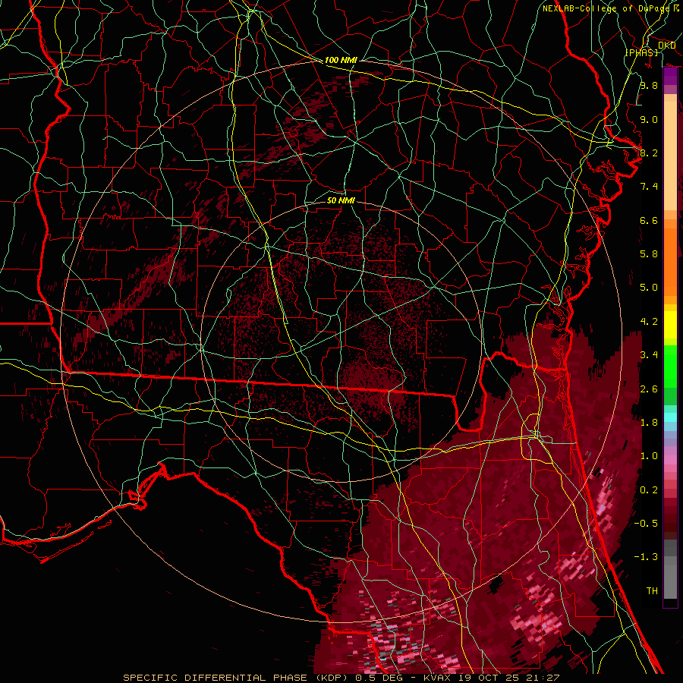
Task: Select the 9.0 legend value
Action: point(649,119)
